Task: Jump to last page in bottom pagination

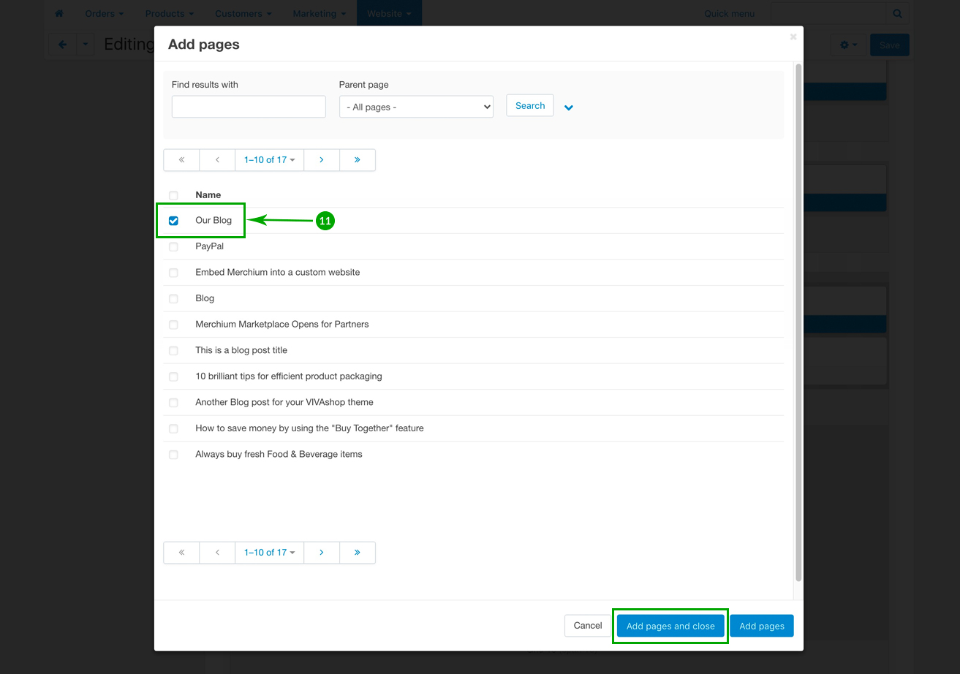Action: click(x=357, y=553)
